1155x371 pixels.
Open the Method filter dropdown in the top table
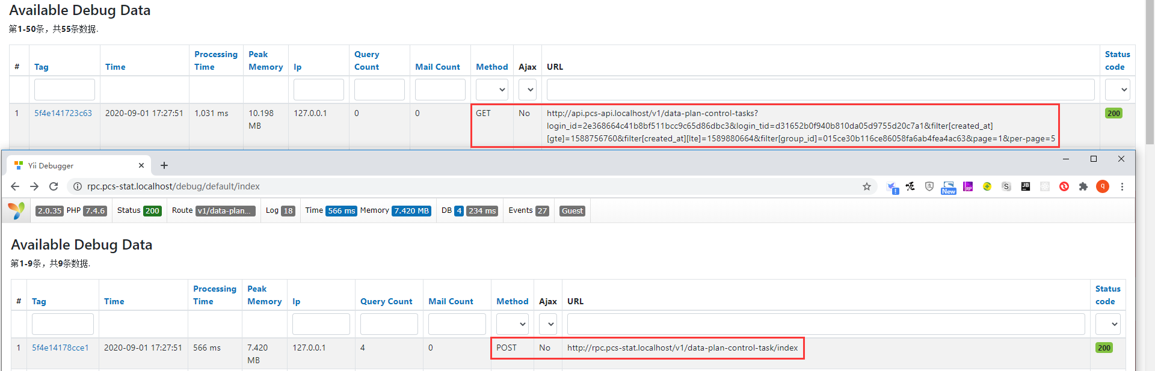[492, 90]
